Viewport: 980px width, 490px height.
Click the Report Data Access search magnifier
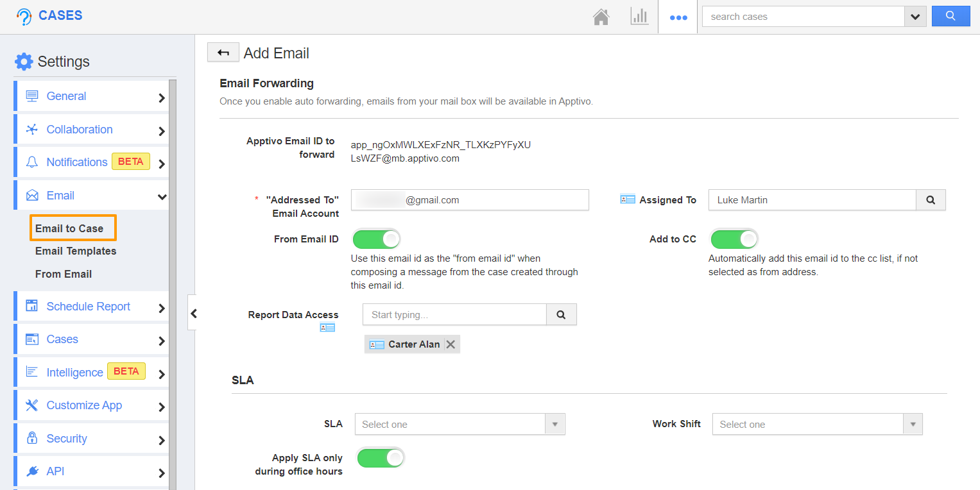pyautogui.click(x=562, y=315)
